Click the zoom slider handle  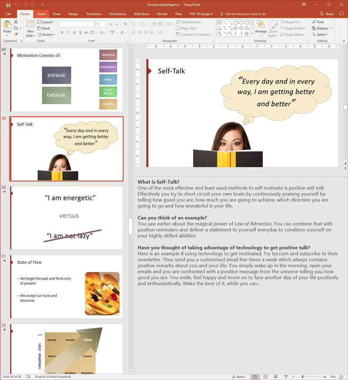coord(303,377)
